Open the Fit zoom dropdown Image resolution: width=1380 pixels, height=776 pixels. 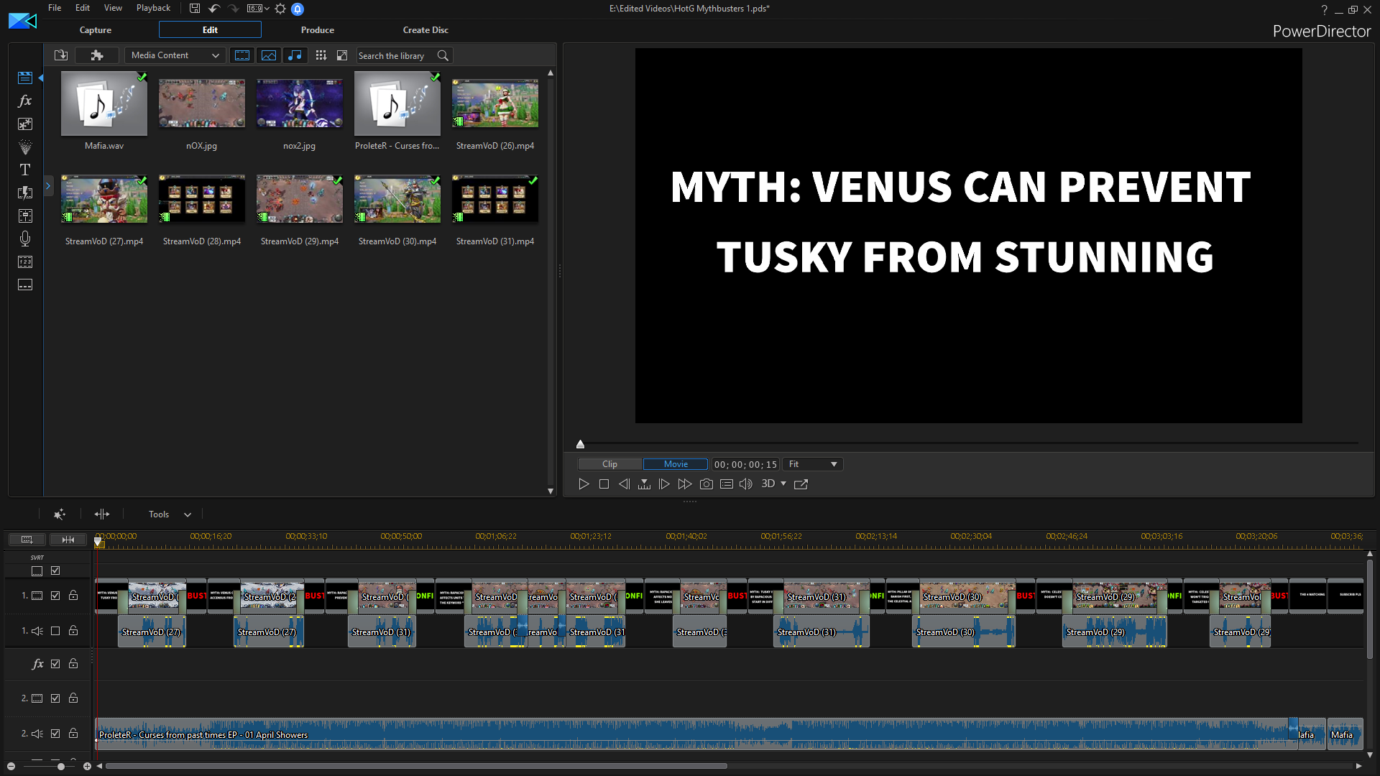pyautogui.click(x=813, y=464)
